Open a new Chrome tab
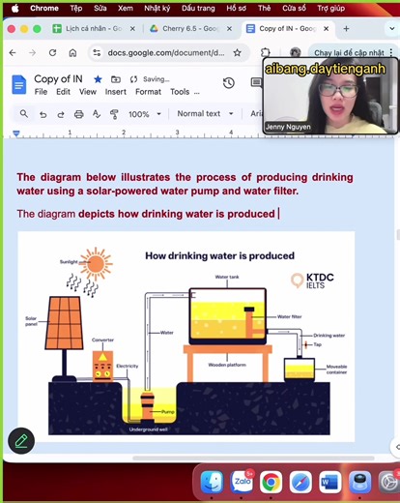 click(346, 29)
